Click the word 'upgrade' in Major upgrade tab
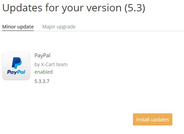The width and height of the screenshot is (184, 134). [x=66, y=27]
